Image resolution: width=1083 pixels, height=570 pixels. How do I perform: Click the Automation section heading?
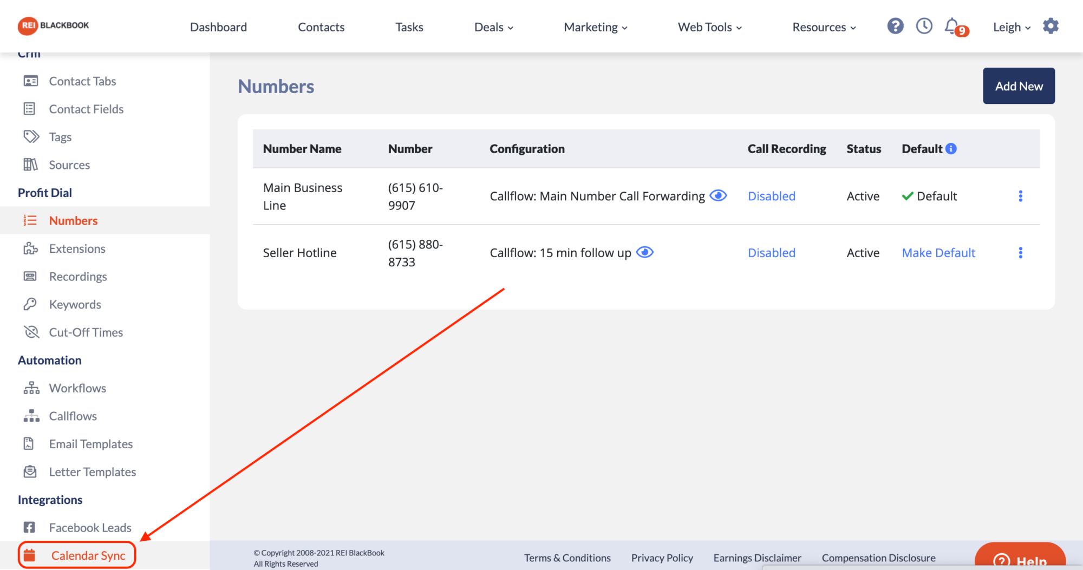[x=50, y=360]
